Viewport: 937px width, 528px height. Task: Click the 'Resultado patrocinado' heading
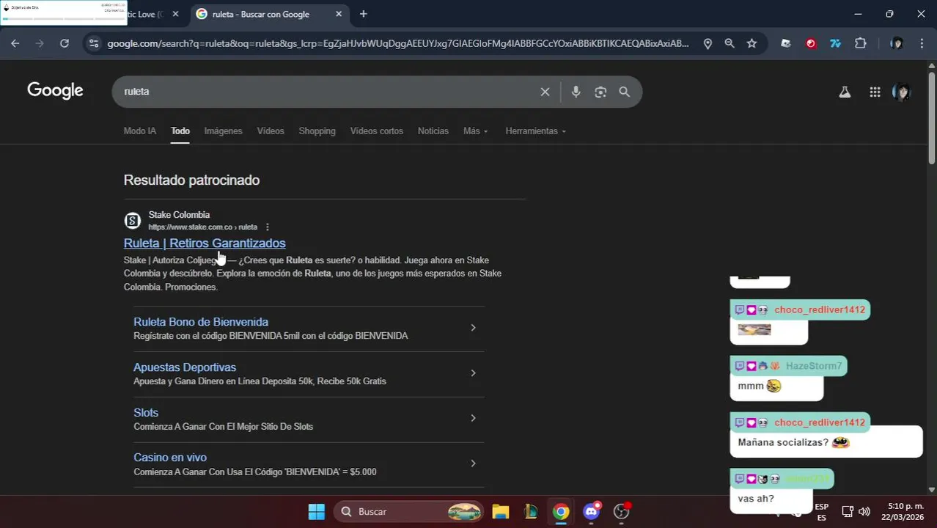tap(191, 180)
